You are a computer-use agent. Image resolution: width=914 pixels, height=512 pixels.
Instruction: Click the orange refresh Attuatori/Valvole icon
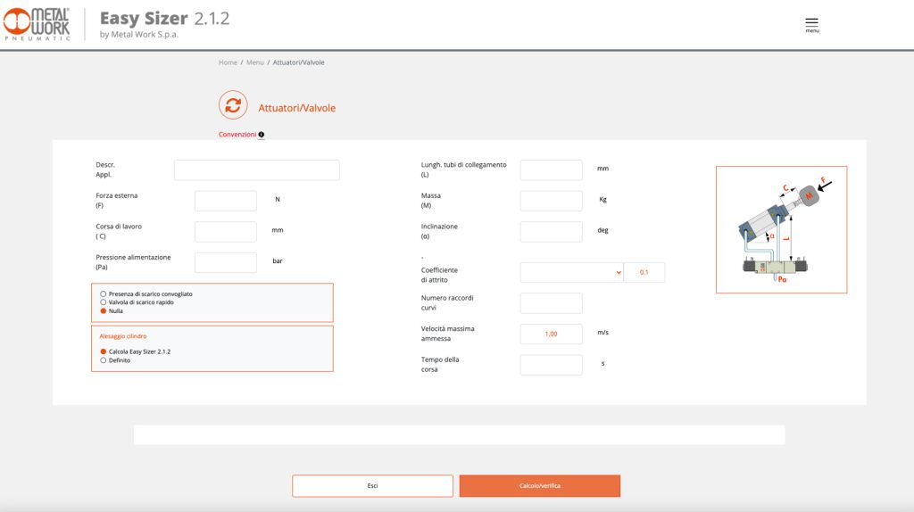(x=233, y=105)
